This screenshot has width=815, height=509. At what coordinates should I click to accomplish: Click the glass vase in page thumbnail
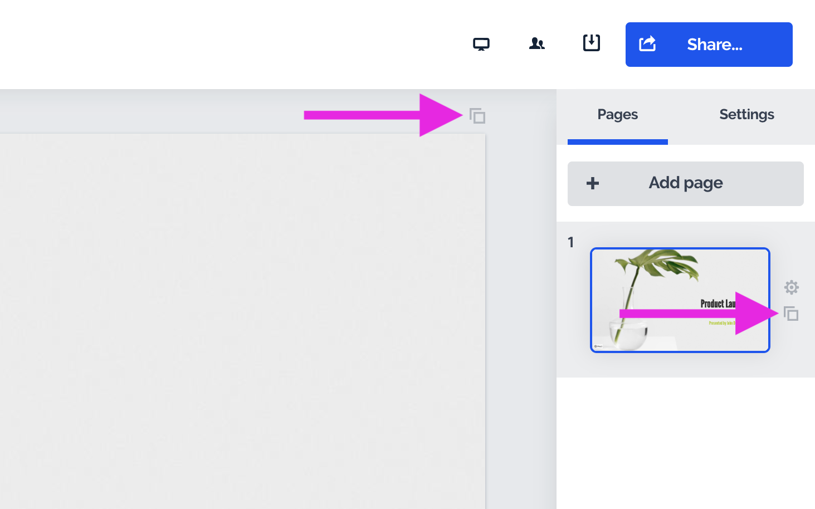click(628, 331)
